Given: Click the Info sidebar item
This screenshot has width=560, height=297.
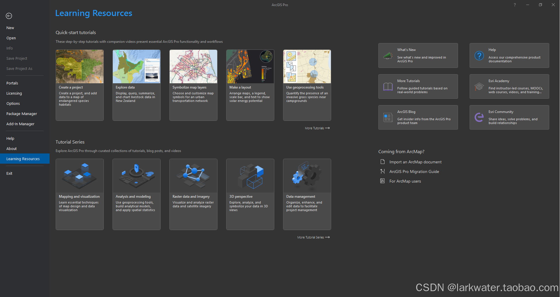Looking at the screenshot, I should tap(25, 48).
